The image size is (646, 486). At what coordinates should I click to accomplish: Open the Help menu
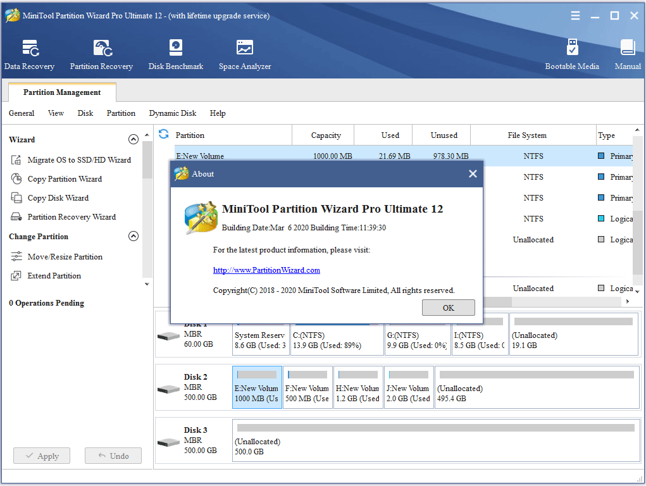point(218,113)
